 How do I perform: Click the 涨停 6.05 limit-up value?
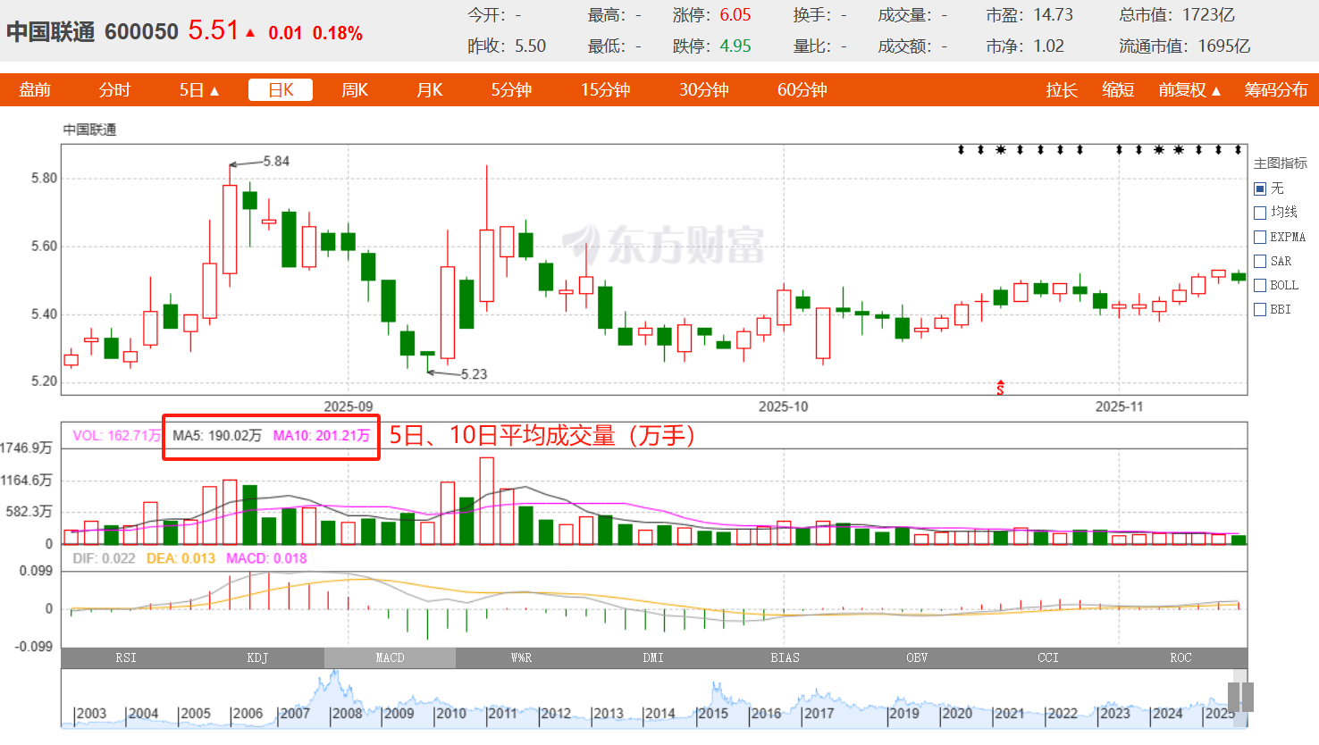(735, 15)
